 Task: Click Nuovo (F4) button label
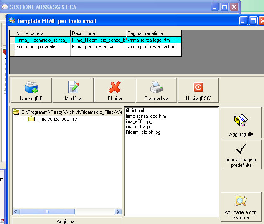pyautogui.click(x=31, y=98)
